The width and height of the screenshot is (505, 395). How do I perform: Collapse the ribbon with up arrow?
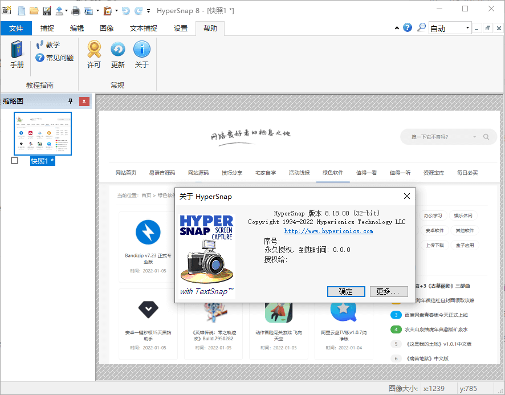(397, 28)
